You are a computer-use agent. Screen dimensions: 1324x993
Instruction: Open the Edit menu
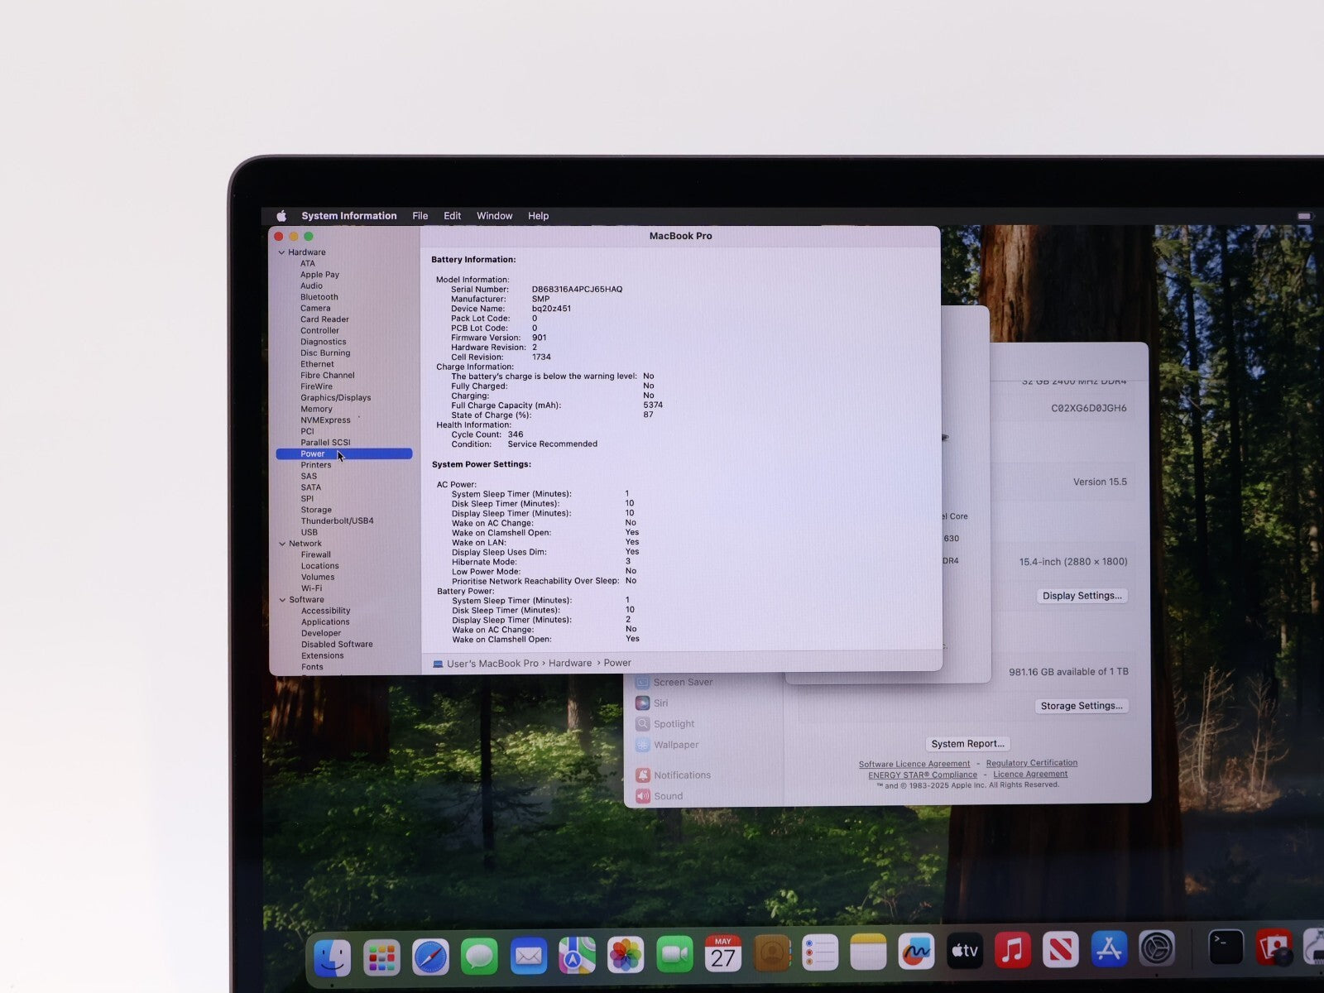(453, 216)
